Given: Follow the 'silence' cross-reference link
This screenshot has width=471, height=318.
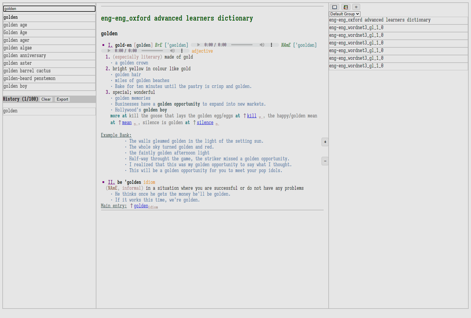Looking at the screenshot, I should coord(205,122).
